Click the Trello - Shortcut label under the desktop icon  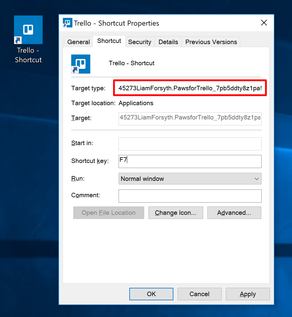pos(28,55)
